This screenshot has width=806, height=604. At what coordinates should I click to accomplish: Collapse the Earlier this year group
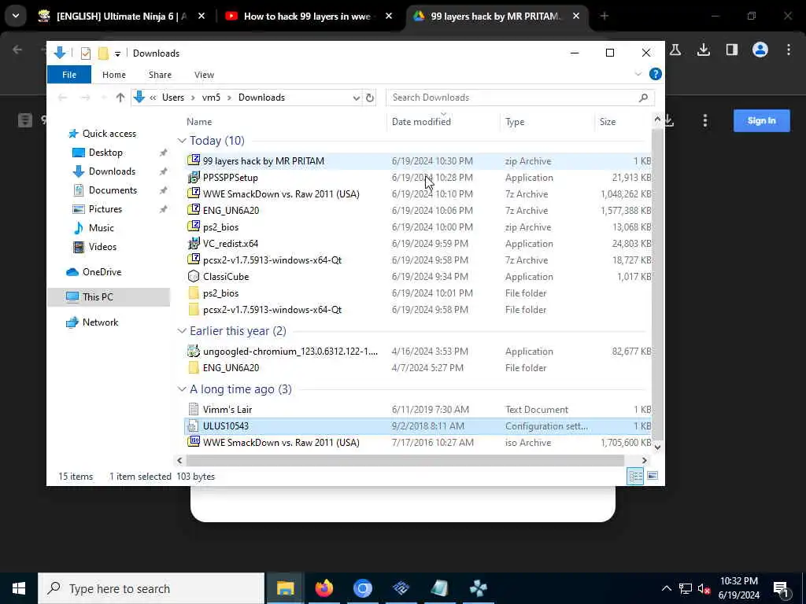182,331
